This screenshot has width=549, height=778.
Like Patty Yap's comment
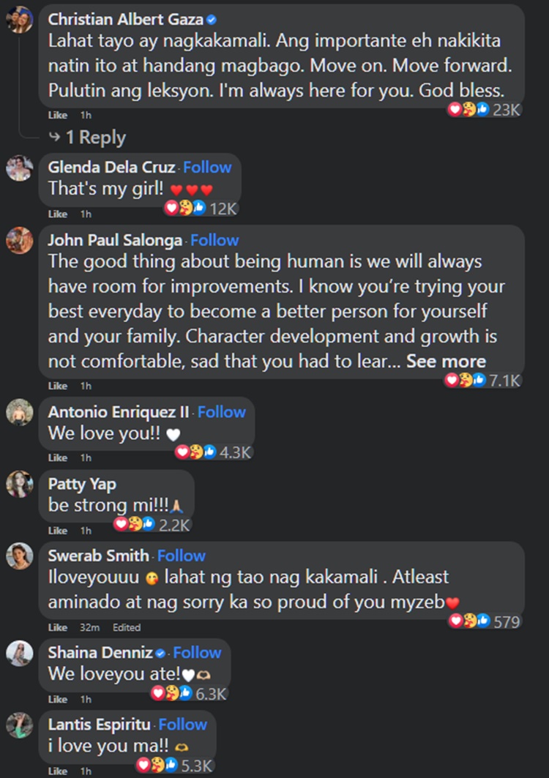[57, 530]
